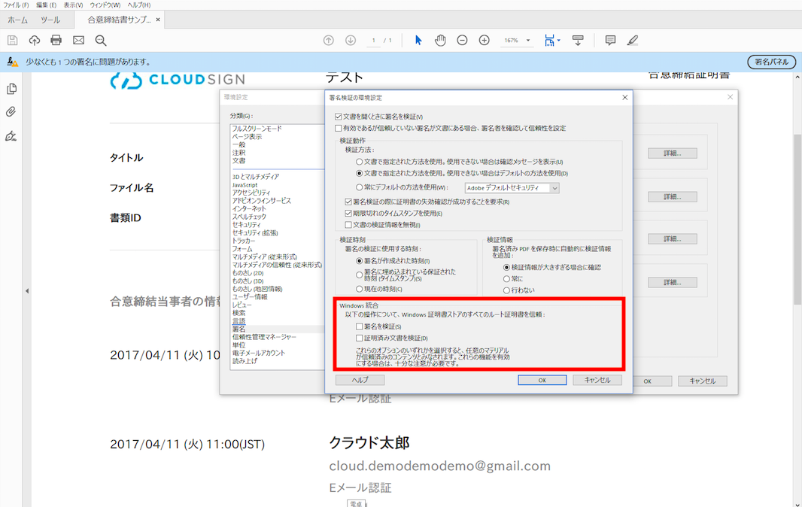Click the print icon in toolbar
The image size is (802, 507).
pos(56,41)
